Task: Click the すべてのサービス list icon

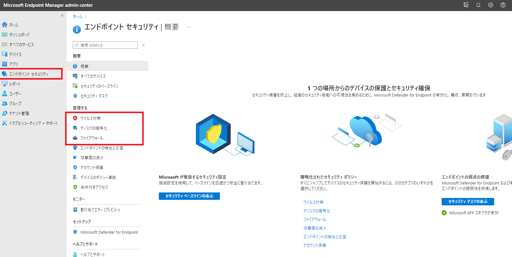Action: [x=5, y=44]
